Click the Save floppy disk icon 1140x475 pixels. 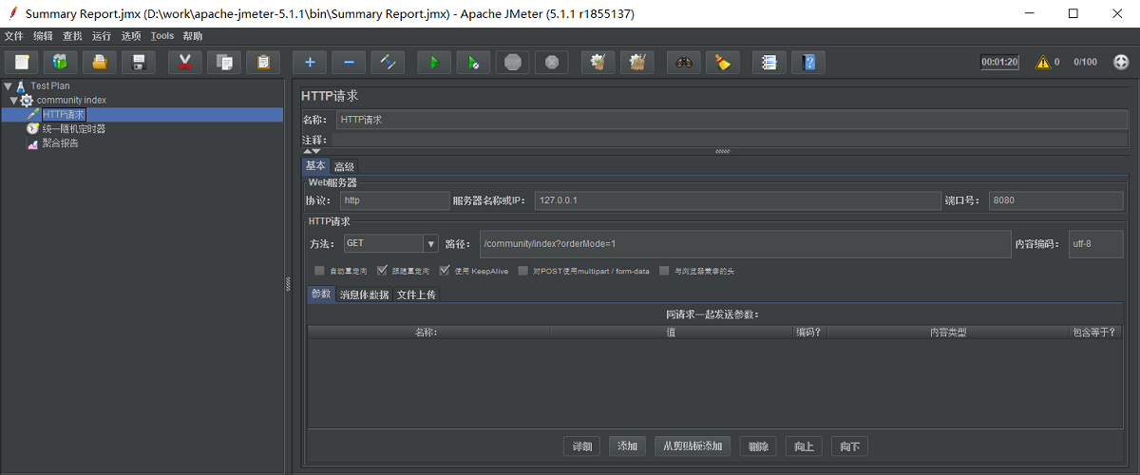(x=139, y=62)
